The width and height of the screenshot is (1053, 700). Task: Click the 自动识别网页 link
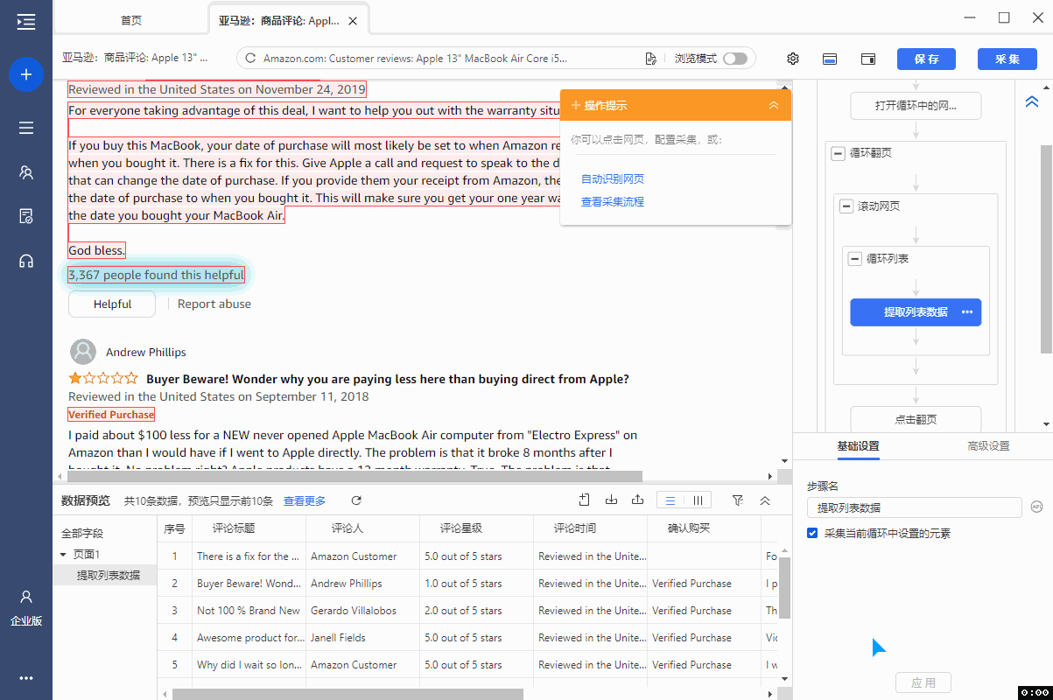point(613,179)
